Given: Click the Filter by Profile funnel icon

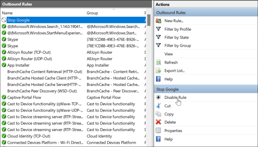Looking at the screenshot, I should [x=159, y=29].
